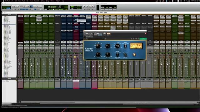This screenshot has height=112, width=200.
Task: Click the Threshold knob on Tube-Tech compressor
Action: pos(117,46)
